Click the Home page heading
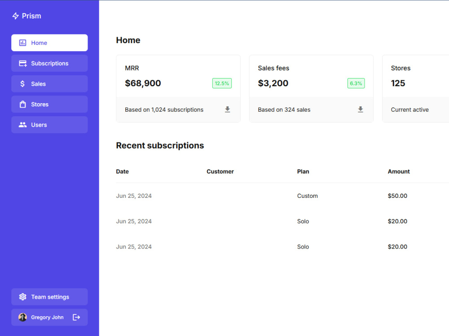 (x=128, y=40)
